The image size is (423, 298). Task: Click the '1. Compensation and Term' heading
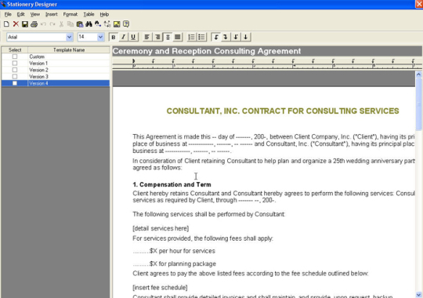click(x=172, y=184)
